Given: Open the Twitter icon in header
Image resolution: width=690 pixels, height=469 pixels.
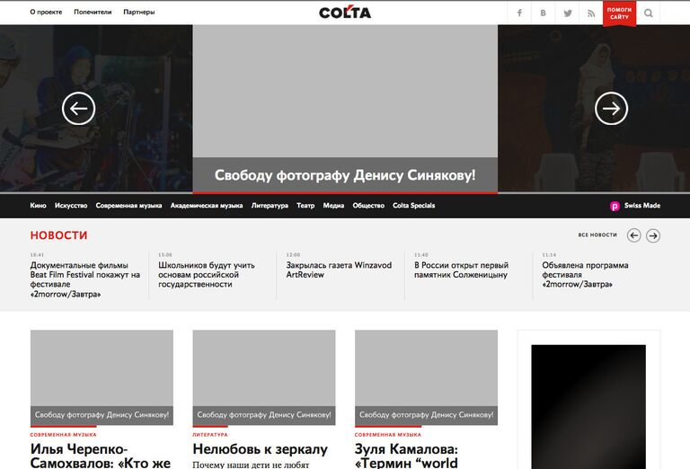Looking at the screenshot, I should 568,13.
